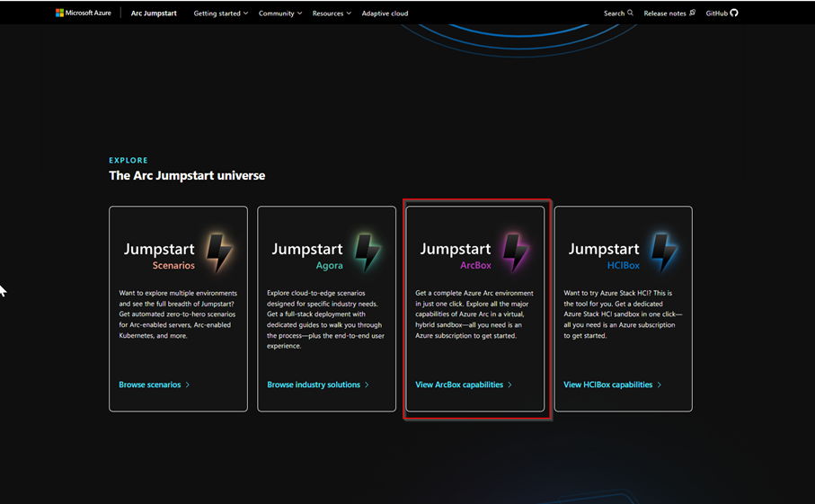Click the Jumpstart Scenarios lightning bolt icon
Viewport: 815px width, 504px height.
click(218, 253)
